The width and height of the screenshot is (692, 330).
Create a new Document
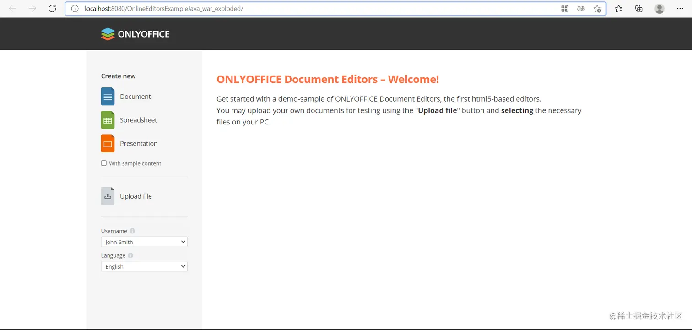click(x=135, y=97)
